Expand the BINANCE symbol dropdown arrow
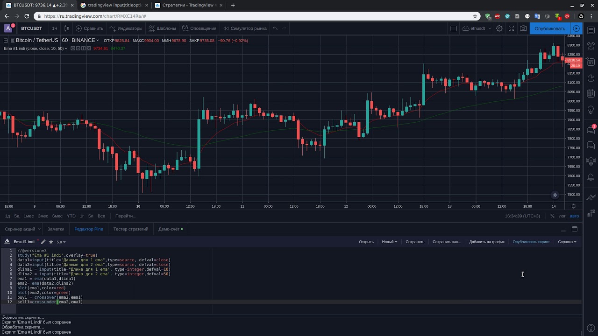Screen dimensions: 598x336 coord(98,41)
